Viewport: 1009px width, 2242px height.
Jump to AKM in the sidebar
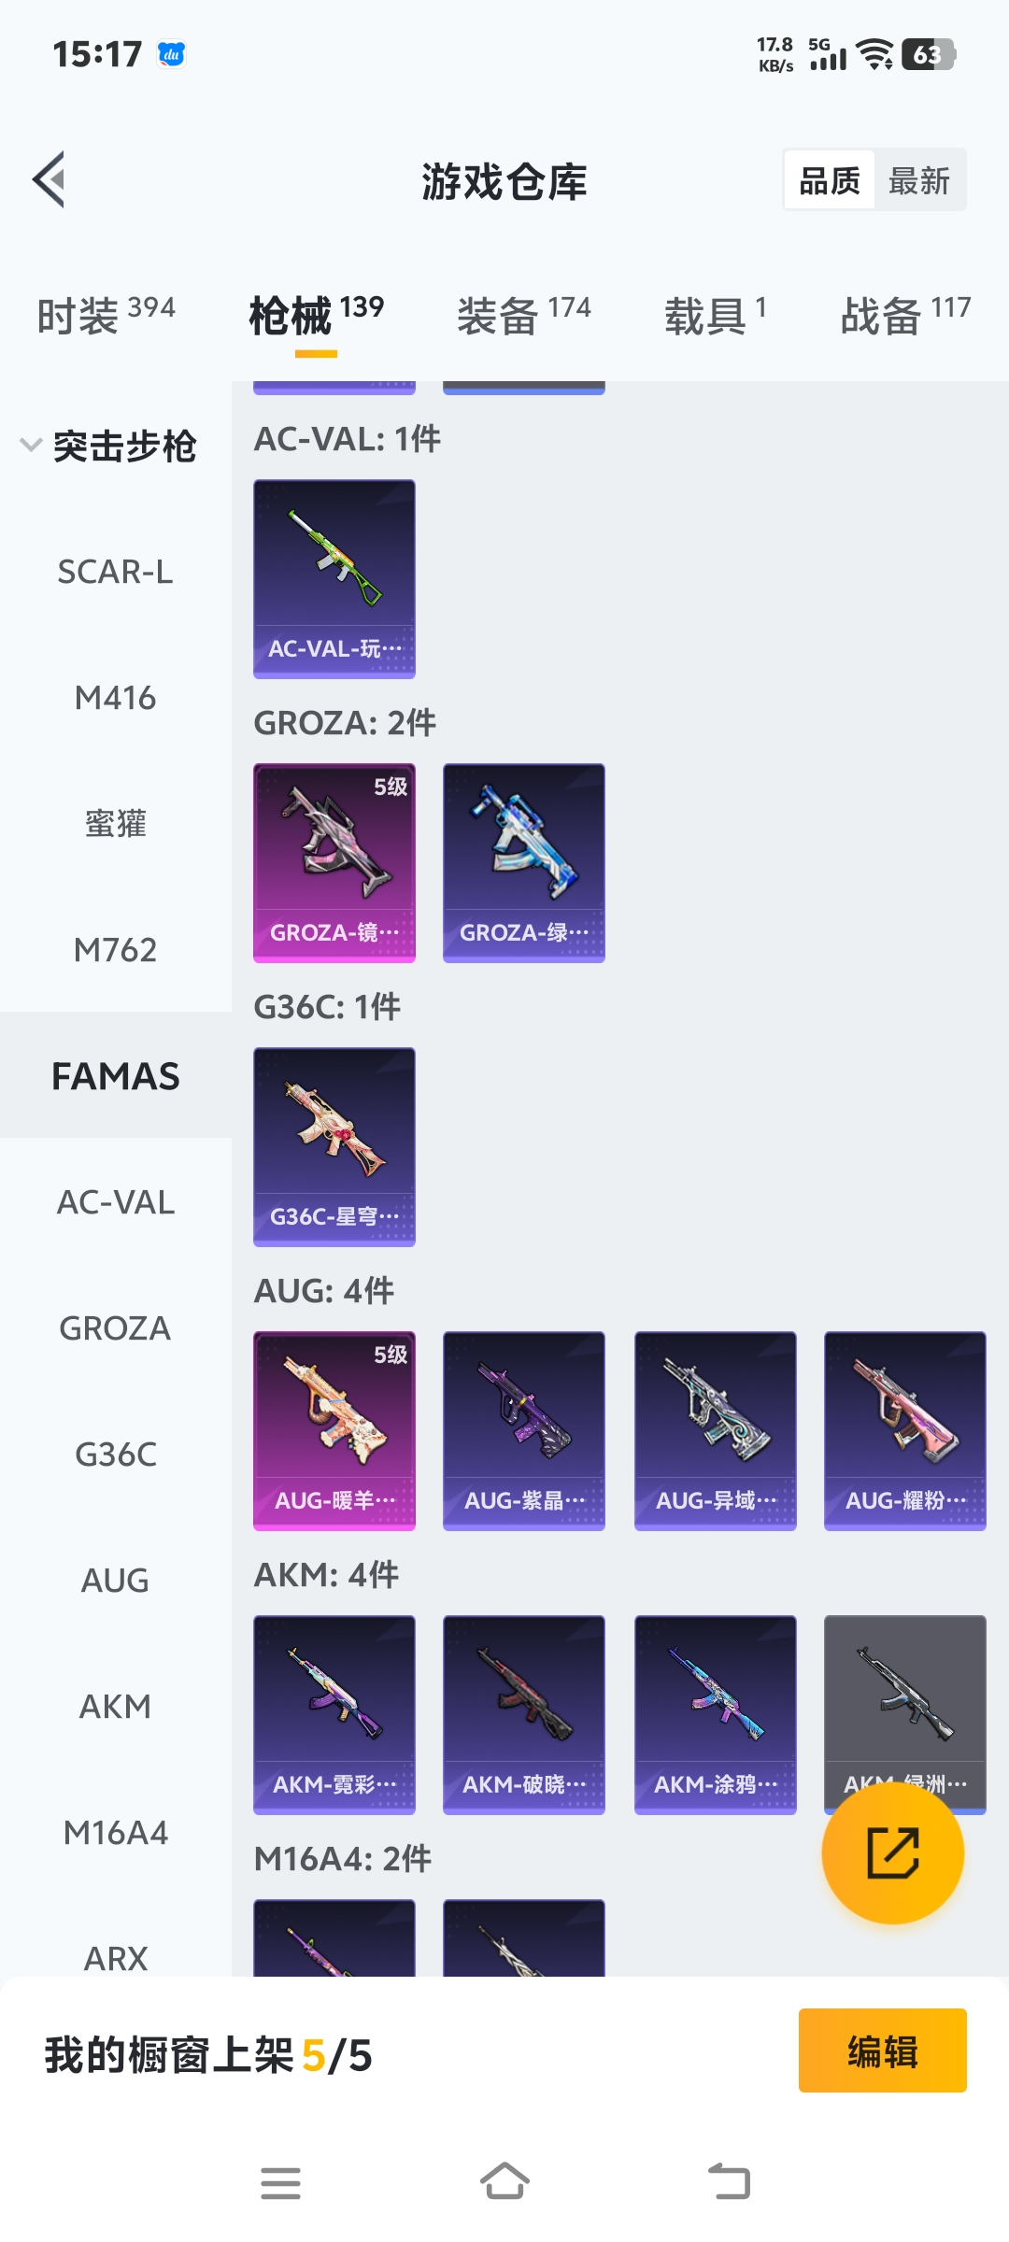coord(116,1707)
